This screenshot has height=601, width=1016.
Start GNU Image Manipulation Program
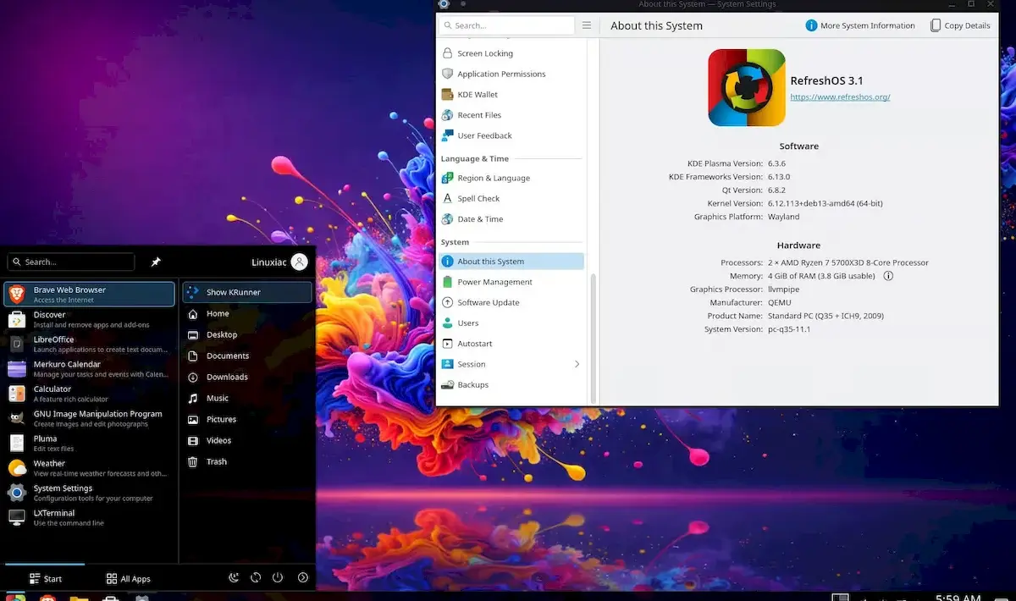tap(90, 418)
